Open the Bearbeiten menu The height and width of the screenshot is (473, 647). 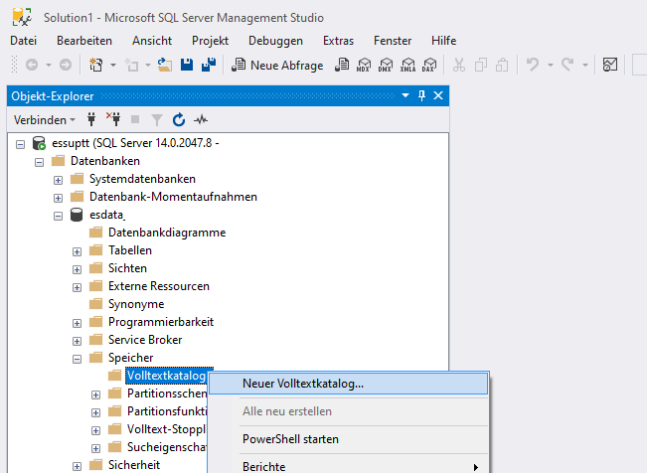[84, 41]
